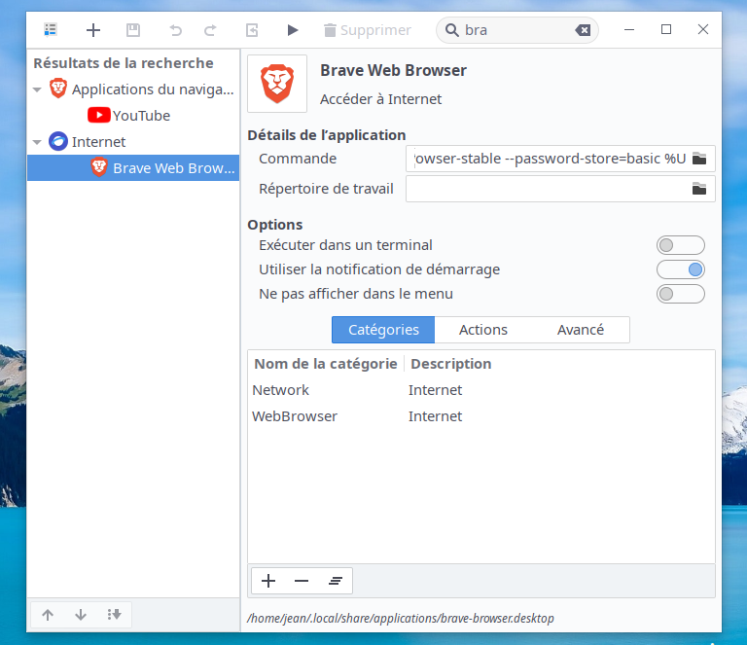Image resolution: width=747 pixels, height=645 pixels.
Task: Open the Avancé tab
Action: [x=581, y=330]
